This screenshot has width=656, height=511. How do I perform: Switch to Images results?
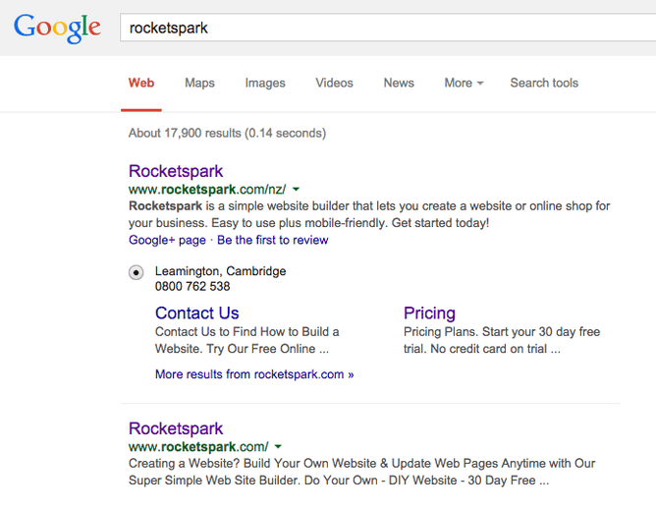[x=265, y=83]
